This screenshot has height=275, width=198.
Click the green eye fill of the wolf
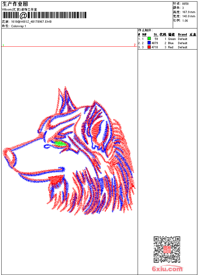60,144
